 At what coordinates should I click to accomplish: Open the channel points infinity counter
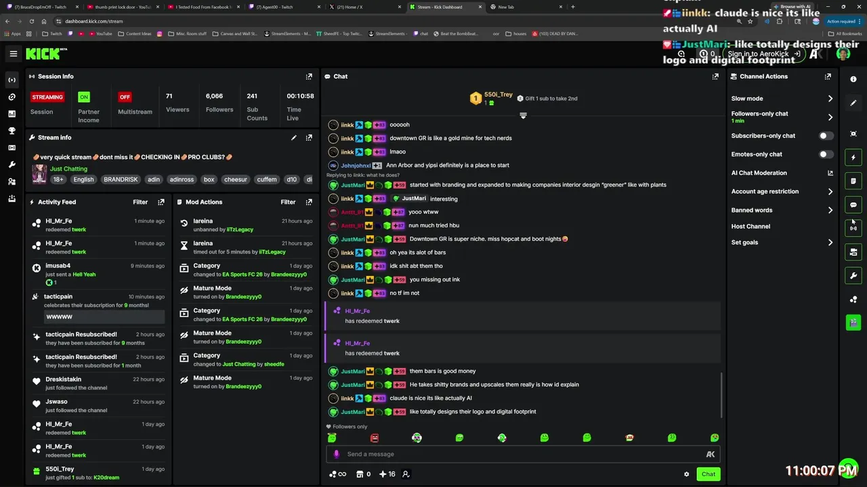pyautogui.click(x=337, y=474)
